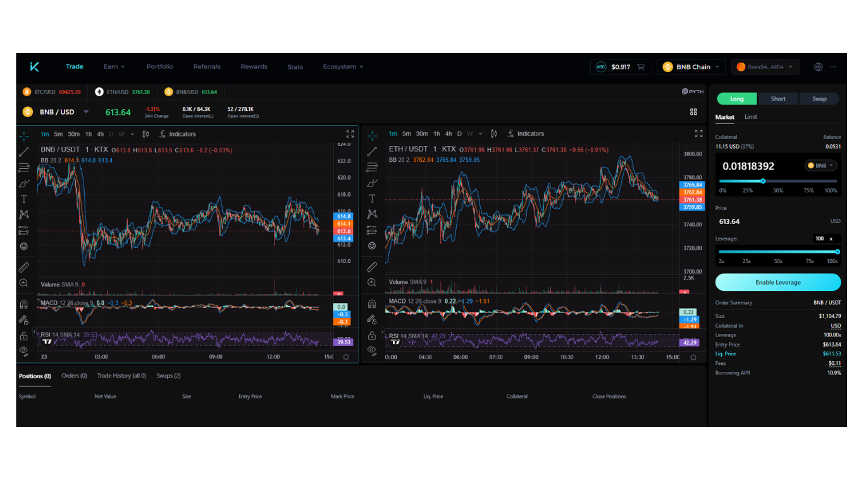Select zoom in tool in ETH chart
The width and height of the screenshot is (854, 480).
click(372, 282)
